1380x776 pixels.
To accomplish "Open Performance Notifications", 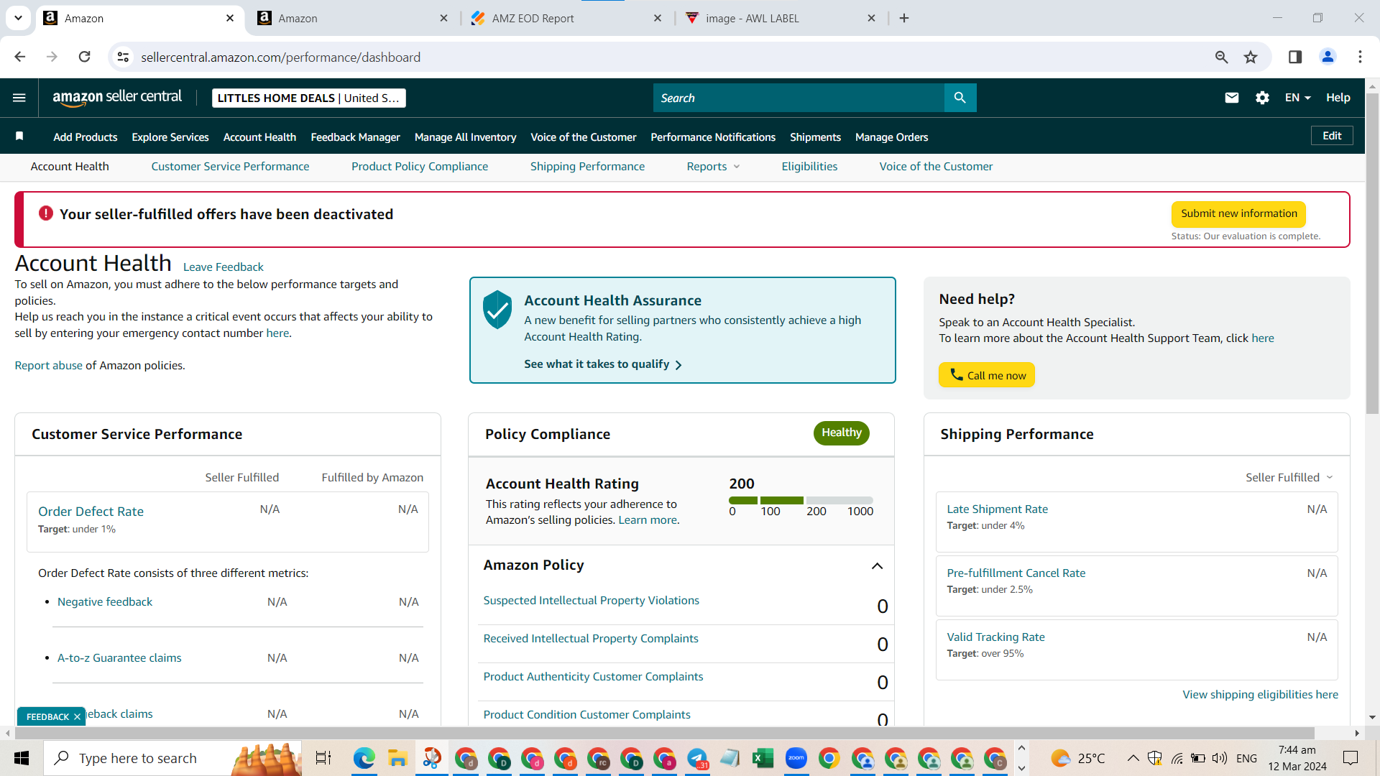I will click(x=713, y=137).
